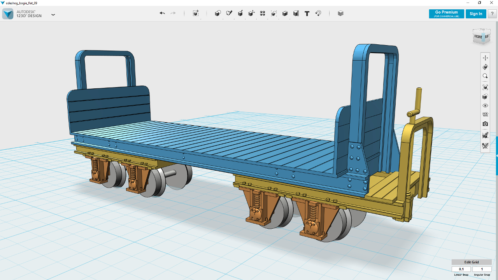The width and height of the screenshot is (498, 280).
Task: Toggle the show/hide eye icon
Action: click(x=485, y=106)
